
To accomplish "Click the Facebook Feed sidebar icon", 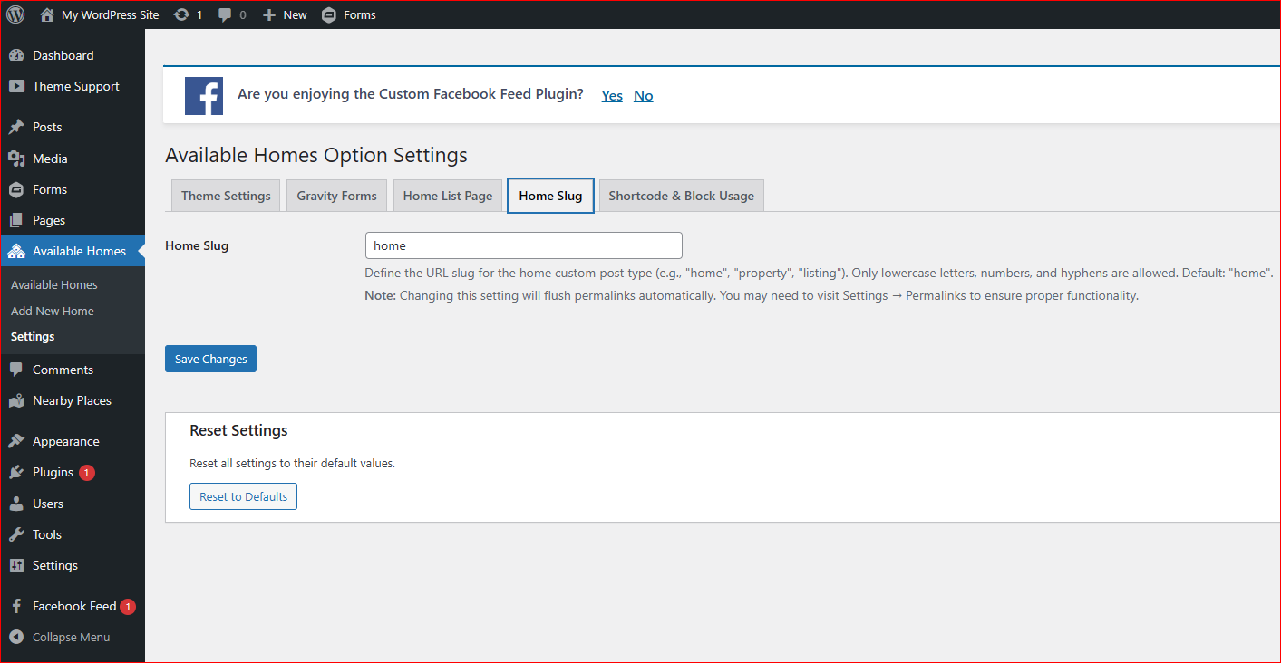I will pos(16,606).
